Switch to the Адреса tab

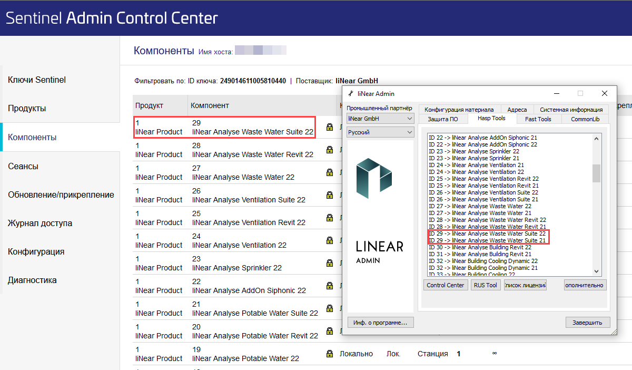click(517, 110)
